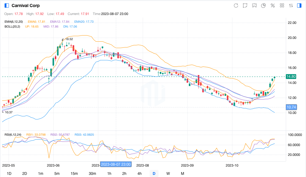Select the 15m interval

point(74,174)
